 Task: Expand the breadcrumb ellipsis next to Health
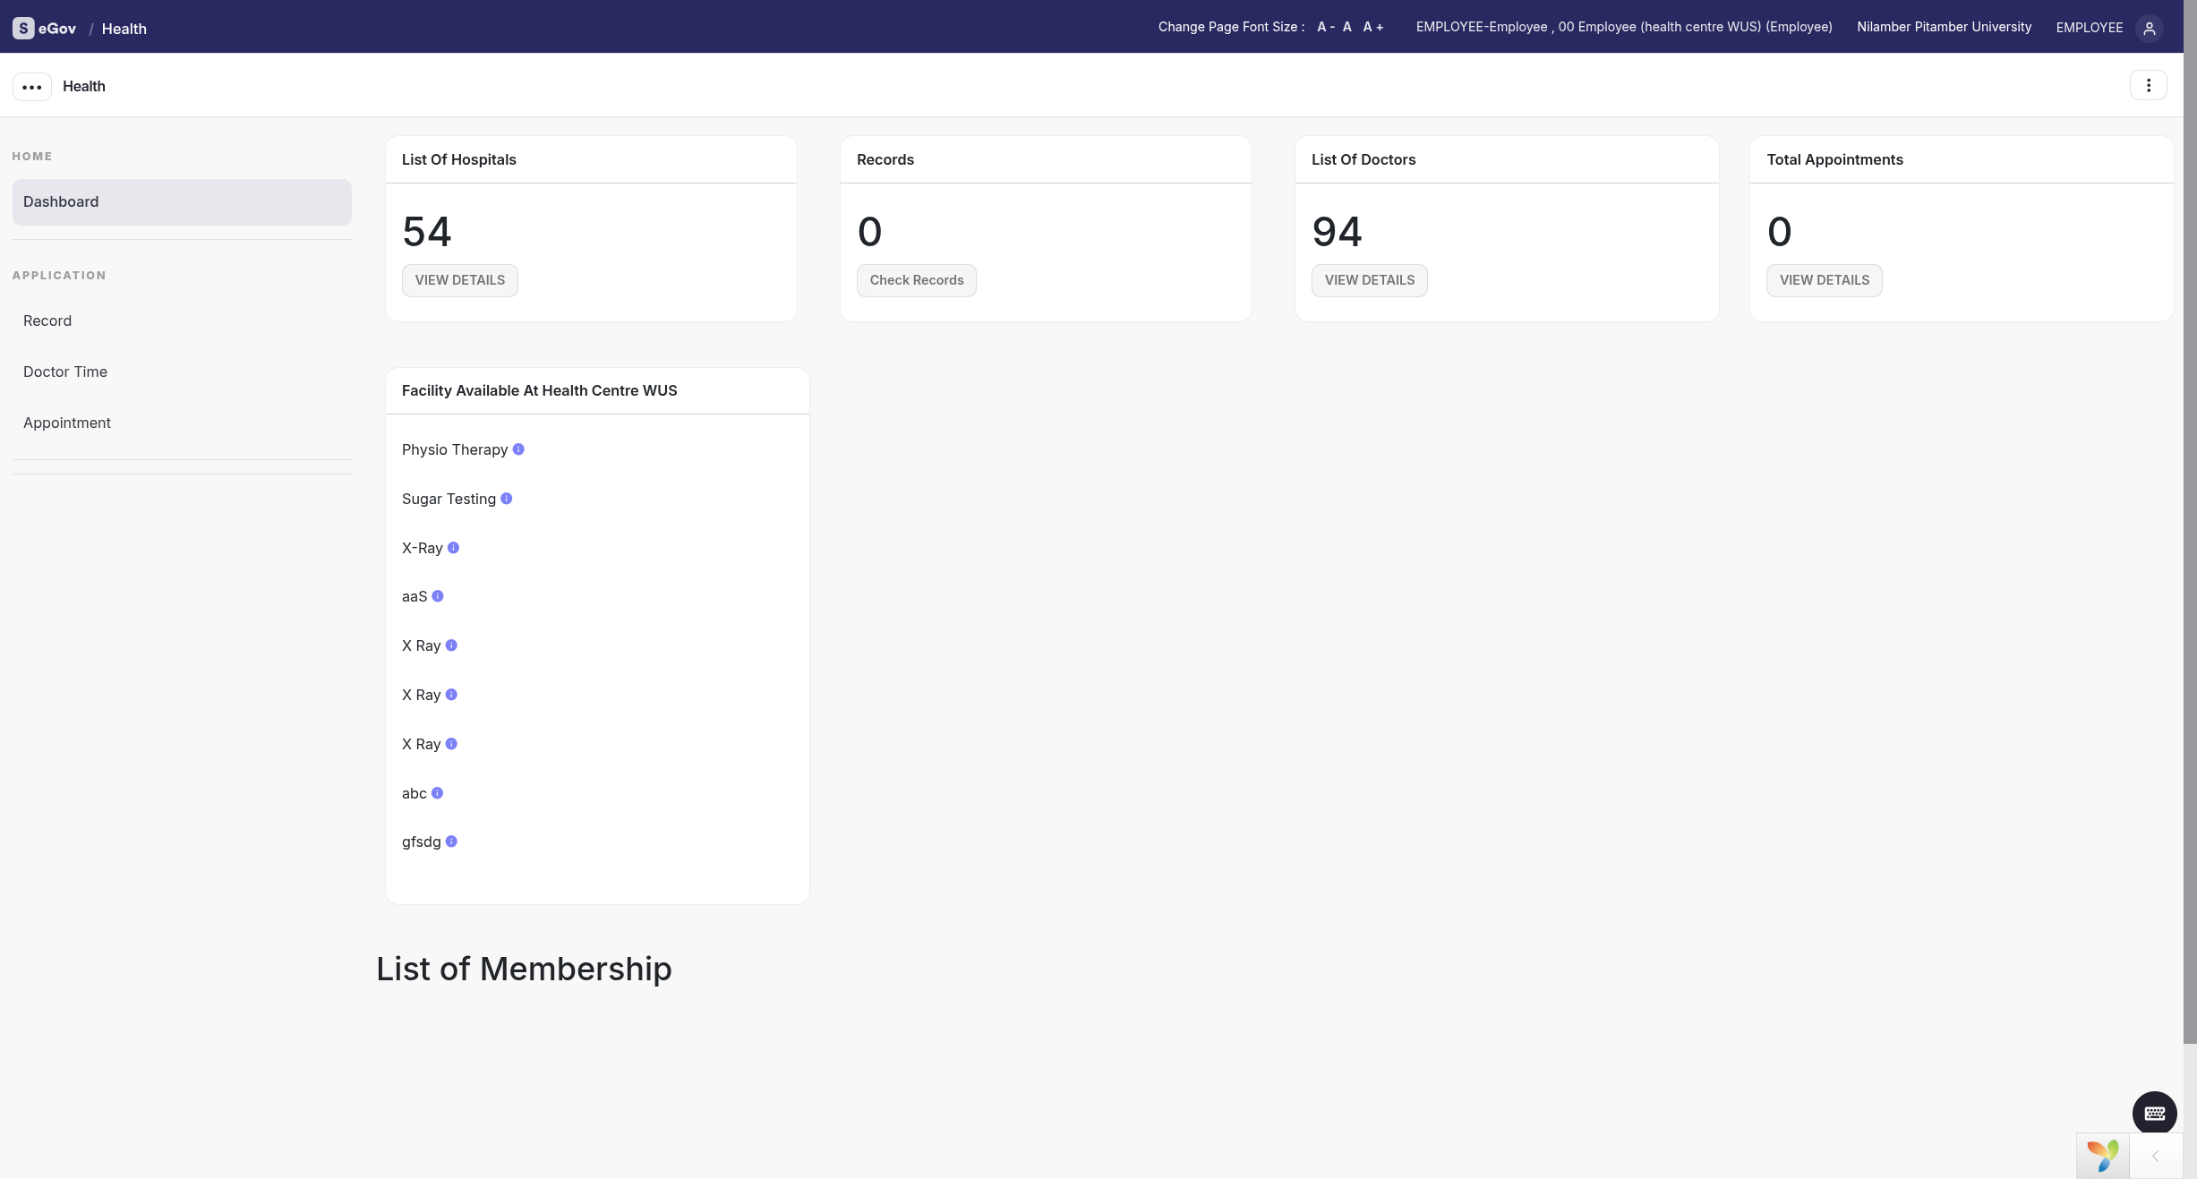[x=31, y=86]
